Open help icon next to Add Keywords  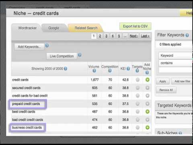point(47,46)
